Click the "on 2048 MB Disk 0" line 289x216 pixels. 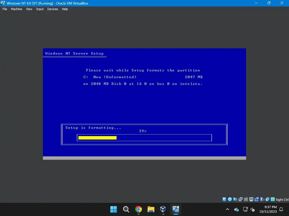(143, 84)
